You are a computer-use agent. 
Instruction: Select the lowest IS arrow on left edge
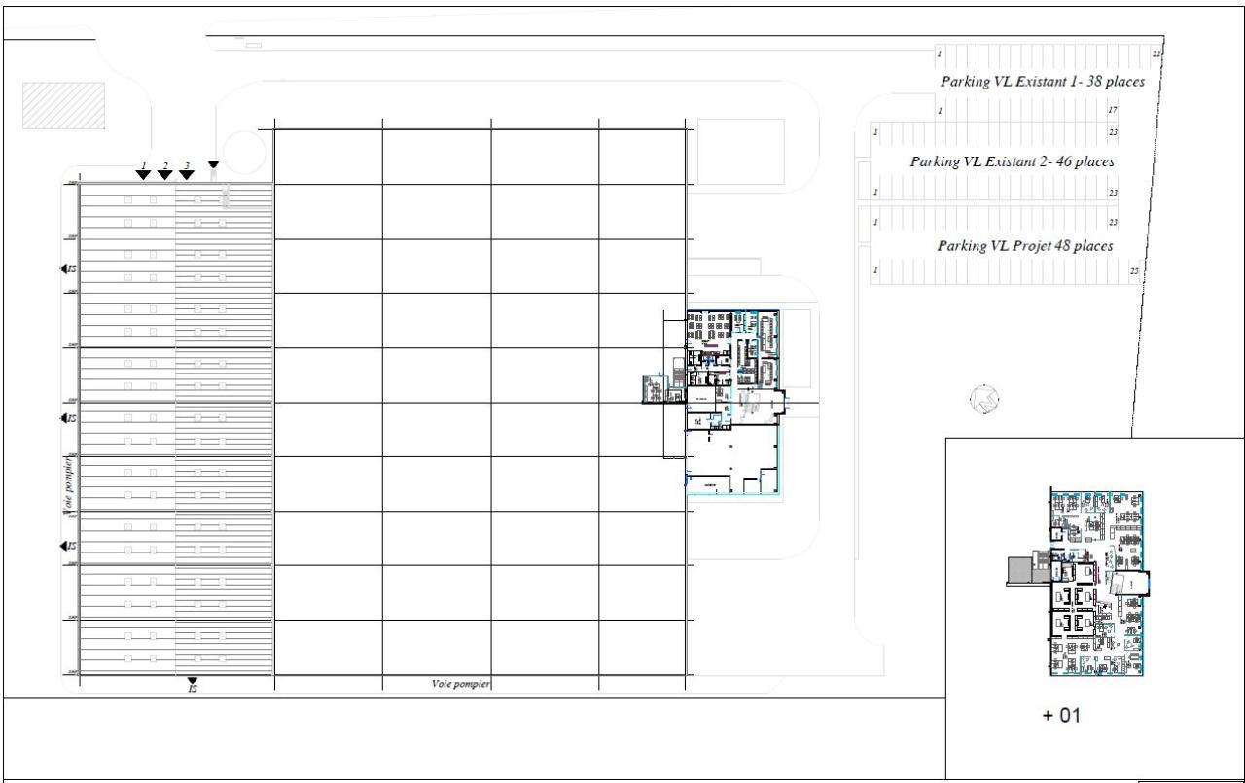pos(66,546)
